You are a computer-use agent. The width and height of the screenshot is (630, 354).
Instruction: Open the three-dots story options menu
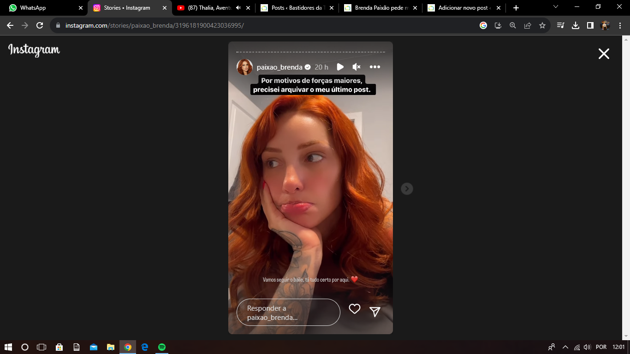click(x=375, y=67)
